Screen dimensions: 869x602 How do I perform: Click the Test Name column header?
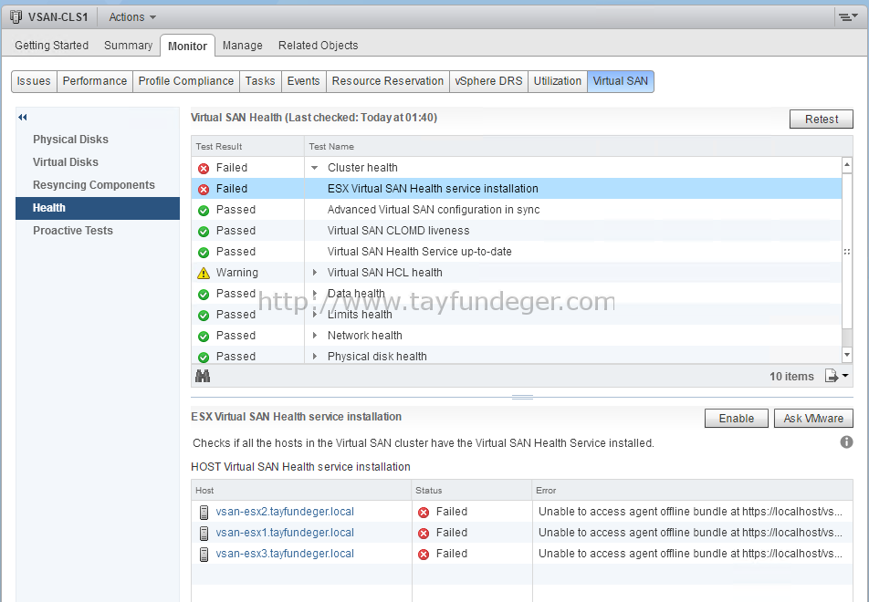pyautogui.click(x=579, y=146)
